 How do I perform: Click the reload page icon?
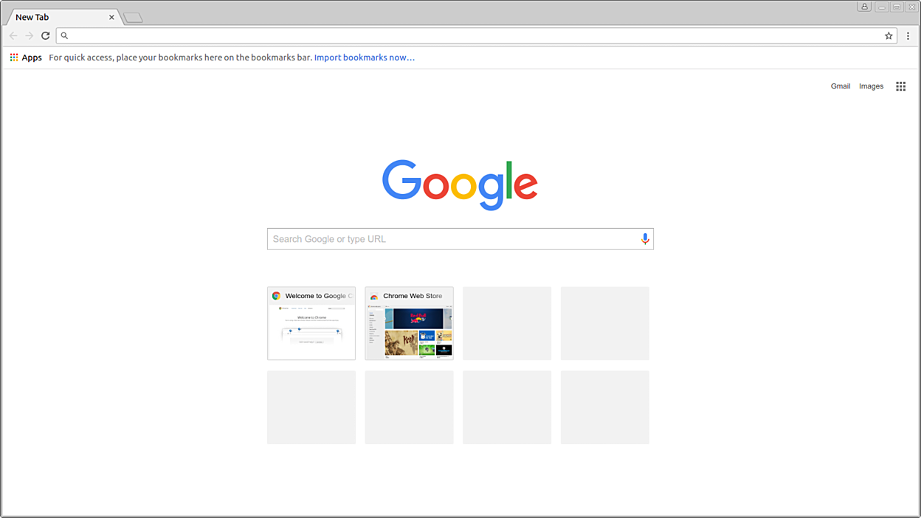coord(45,35)
